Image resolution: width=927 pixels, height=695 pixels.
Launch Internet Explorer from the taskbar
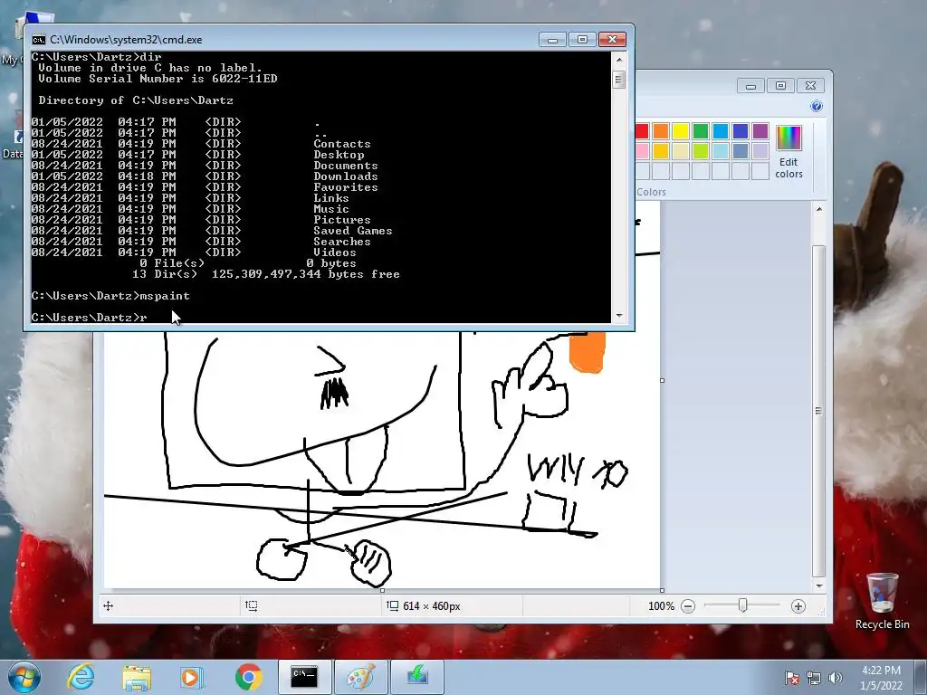[81, 677]
